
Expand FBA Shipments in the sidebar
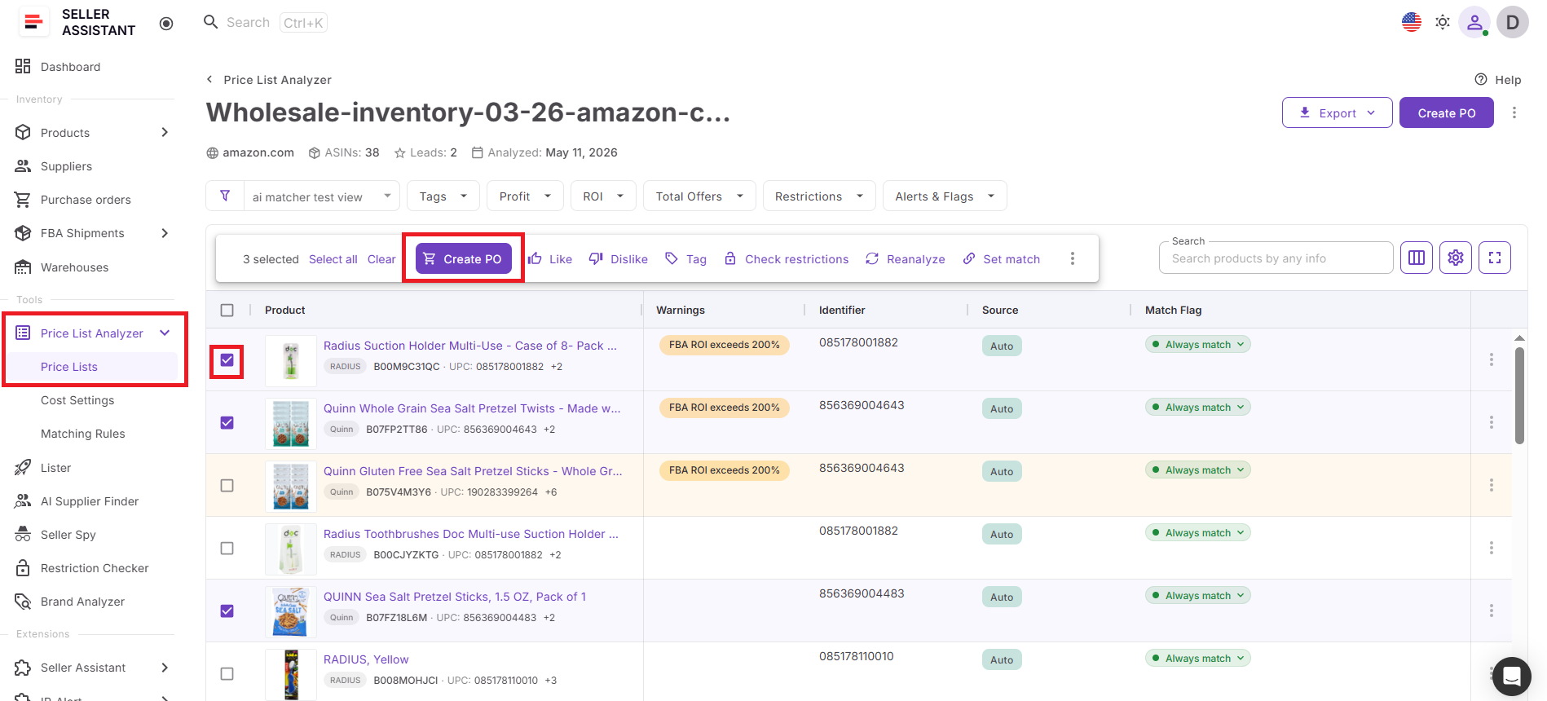[x=92, y=232]
